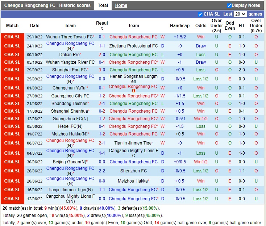Click the CHA SL badge for 21/08/22 match
The width and height of the screenshot is (266, 226).
[x=12, y=104]
